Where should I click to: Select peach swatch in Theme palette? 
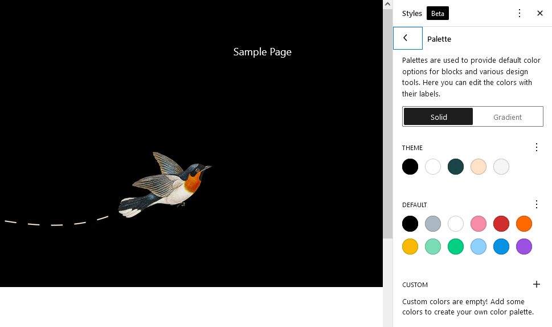click(479, 167)
